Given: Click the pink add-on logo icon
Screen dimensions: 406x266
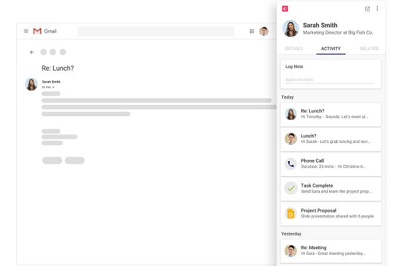Looking at the screenshot, I should (285, 9).
